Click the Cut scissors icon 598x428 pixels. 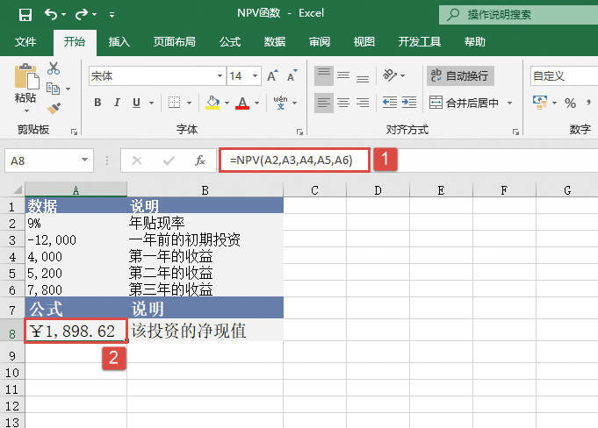click(54, 68)
